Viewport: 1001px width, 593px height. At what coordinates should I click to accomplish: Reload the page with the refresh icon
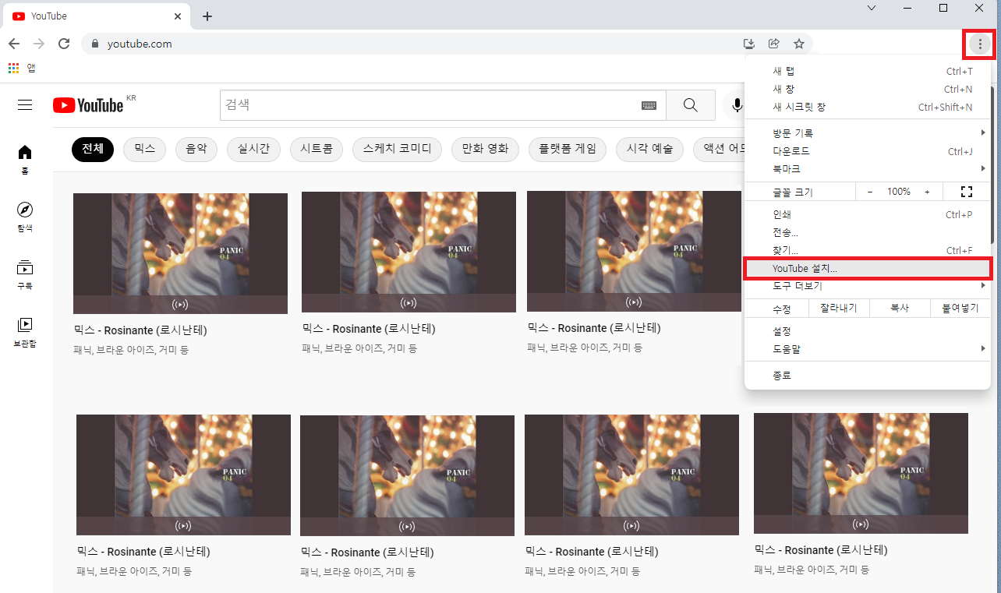(x=64, y=44)
